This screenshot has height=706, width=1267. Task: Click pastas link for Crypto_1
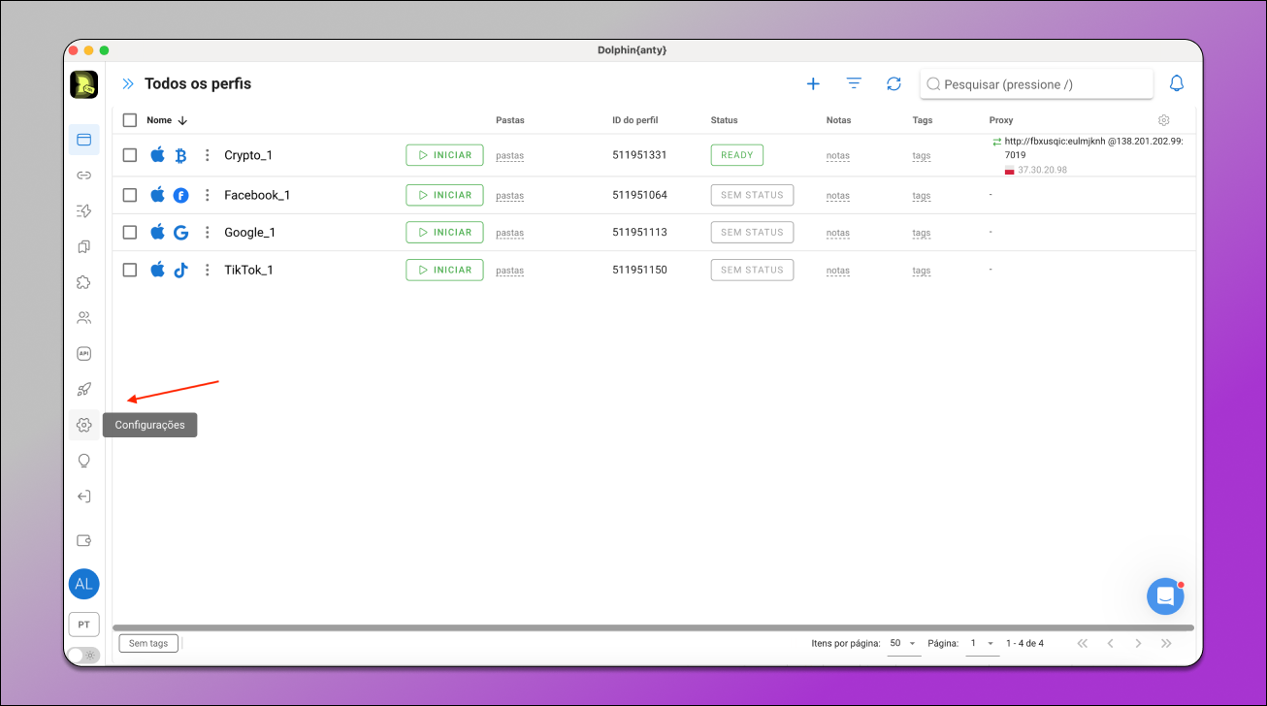pos(509,156)
